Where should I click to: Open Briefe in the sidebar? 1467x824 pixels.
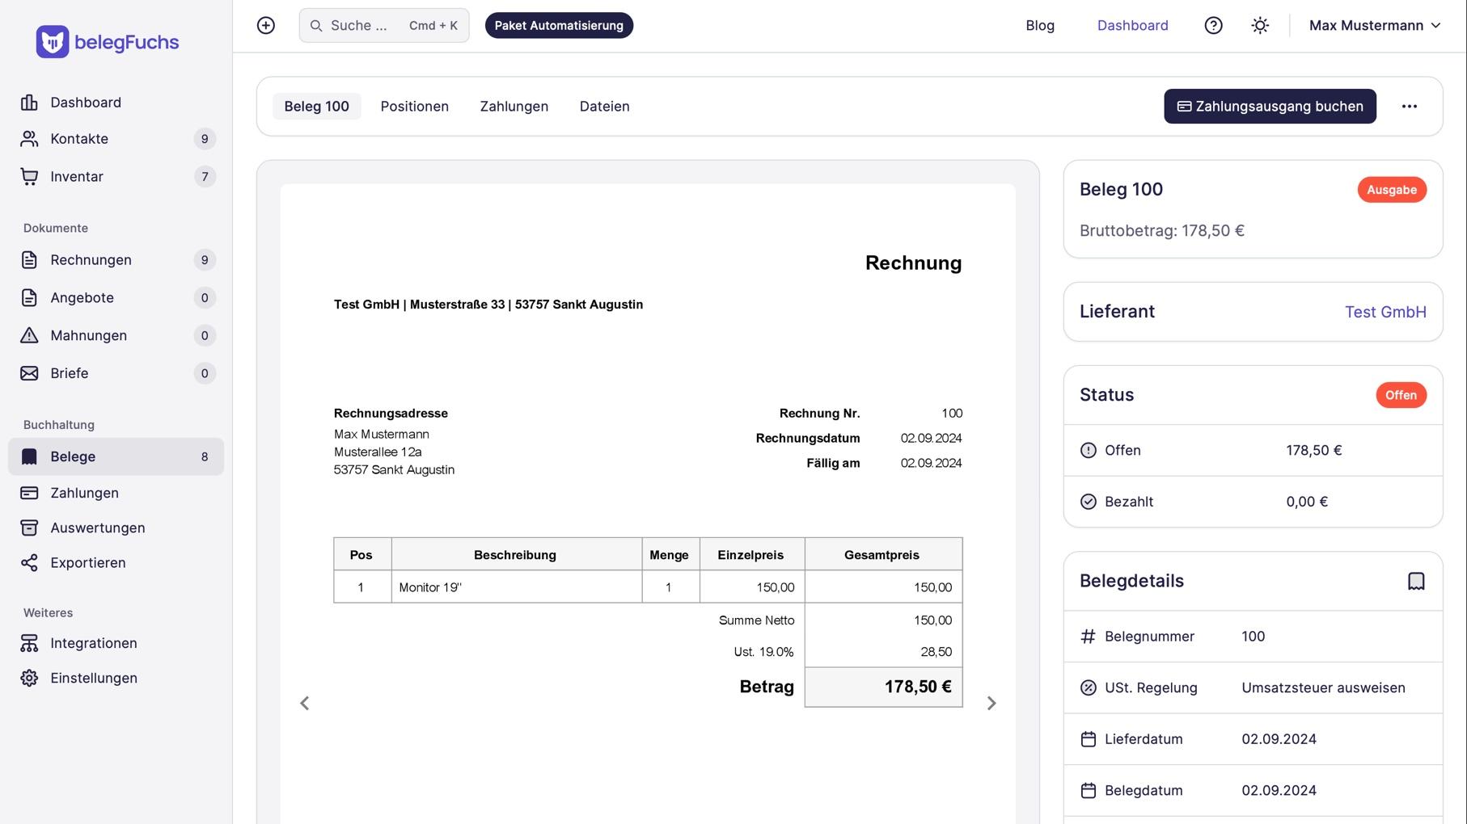[x=116, y=373]
